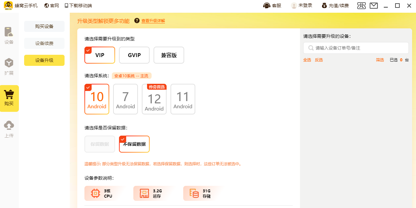Click the 已选 0 台 counter text

[x=399, y=60]
